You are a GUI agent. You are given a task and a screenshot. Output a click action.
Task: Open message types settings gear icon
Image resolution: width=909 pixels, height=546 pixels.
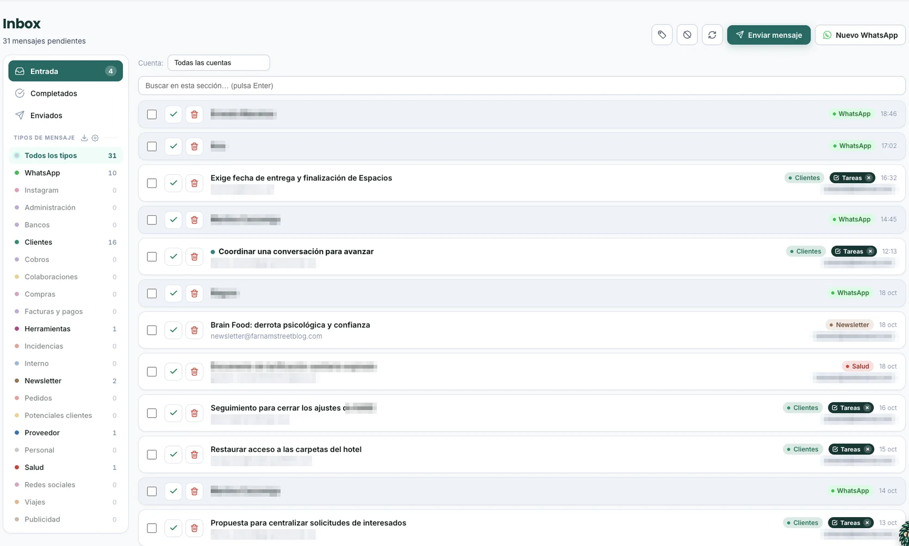(x=95, y=138)
